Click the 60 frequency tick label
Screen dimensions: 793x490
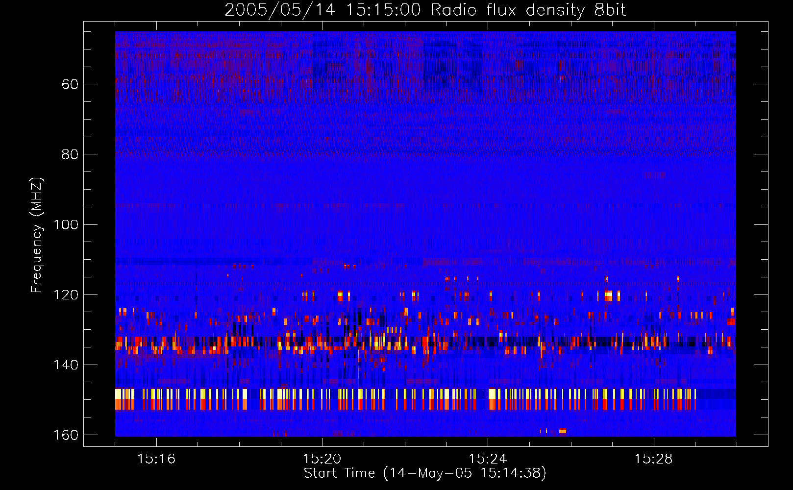[70, 84]
